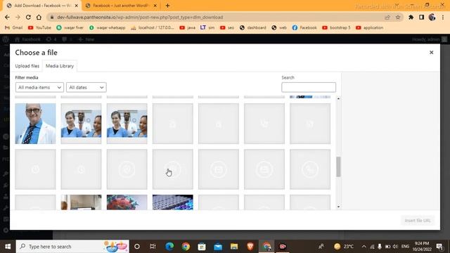Click the browser address bar URL
This screenshot has width=450, height=253.
(140, 17)
